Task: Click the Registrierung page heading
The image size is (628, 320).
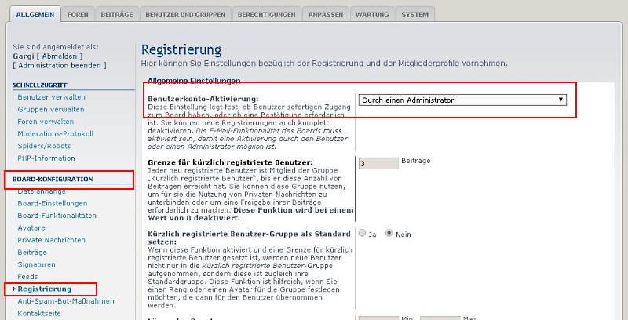Action: (x=181, y=50)
